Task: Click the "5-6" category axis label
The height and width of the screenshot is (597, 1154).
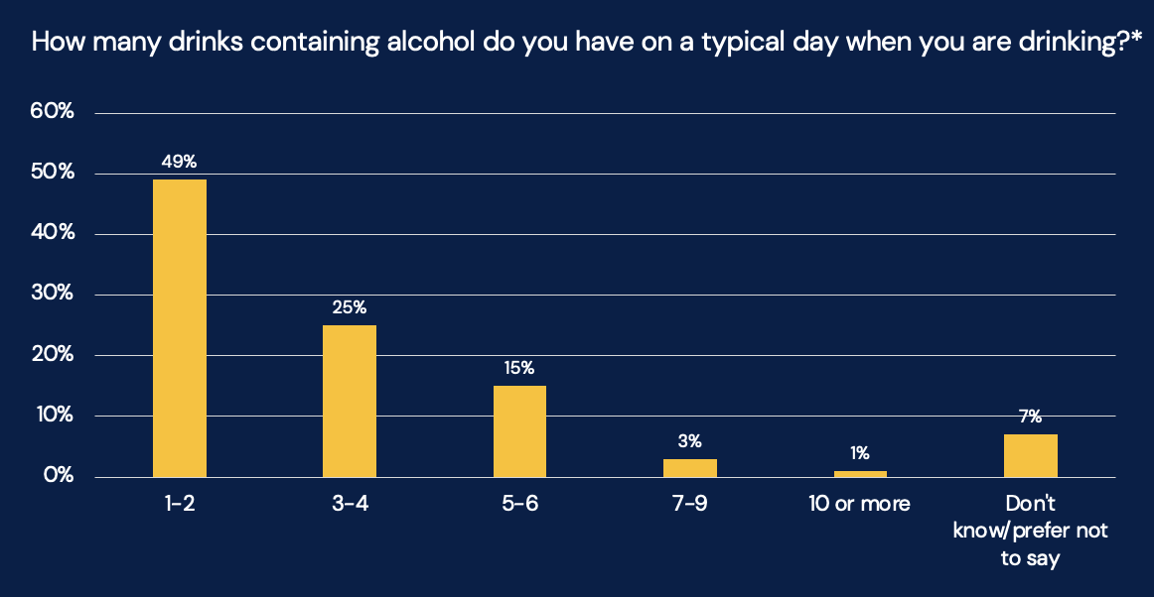Action: tap(519, 504)
